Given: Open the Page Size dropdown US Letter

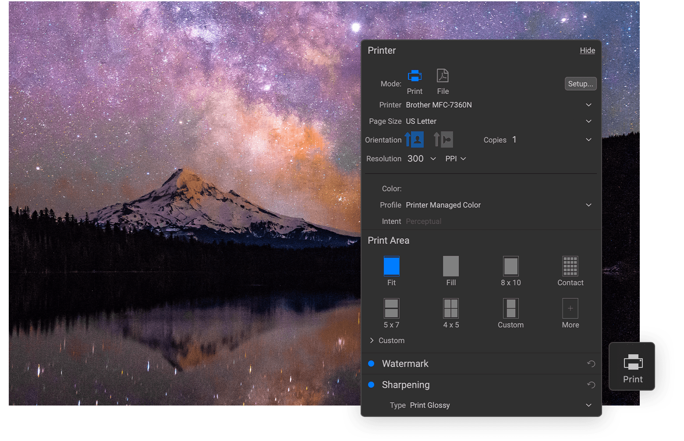Looking at the screenshot, I should pyautogui.click(x=499, y=121).
